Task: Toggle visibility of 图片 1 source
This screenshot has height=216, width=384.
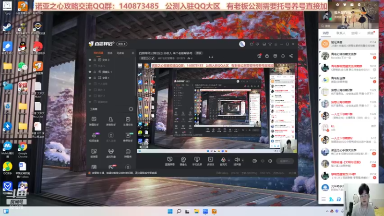Action: (90, 90)
